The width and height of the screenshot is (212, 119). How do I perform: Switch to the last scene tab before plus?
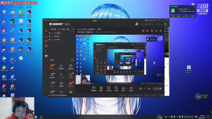click(68, 29)
